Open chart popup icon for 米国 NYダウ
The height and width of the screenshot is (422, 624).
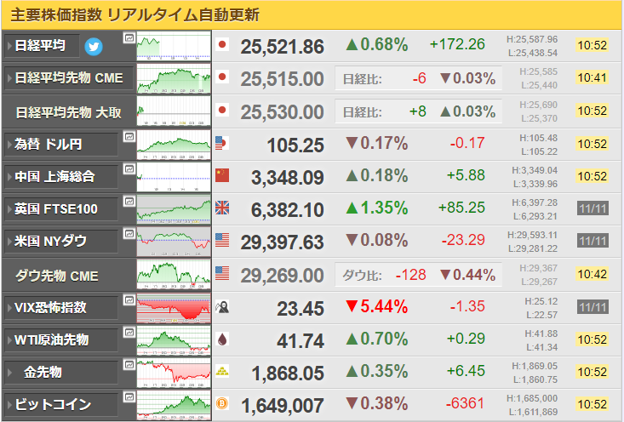point(129,233)
